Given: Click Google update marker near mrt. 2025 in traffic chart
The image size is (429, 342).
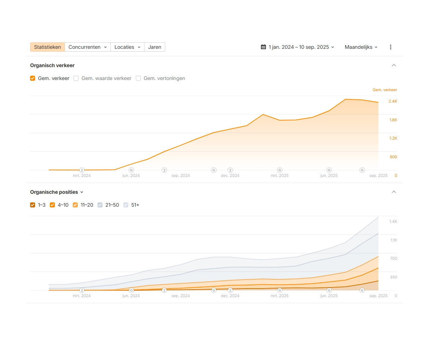Looking at the screenshot, I should coord(280,170).
